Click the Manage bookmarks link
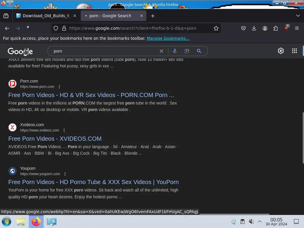Viewport: 304px width, 228px height. [x=168, y=38]
